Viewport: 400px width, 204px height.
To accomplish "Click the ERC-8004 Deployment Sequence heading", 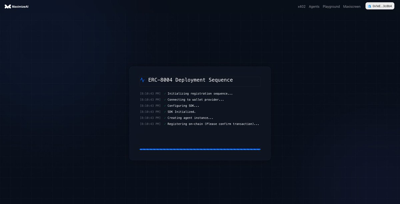I will (190, 80).
